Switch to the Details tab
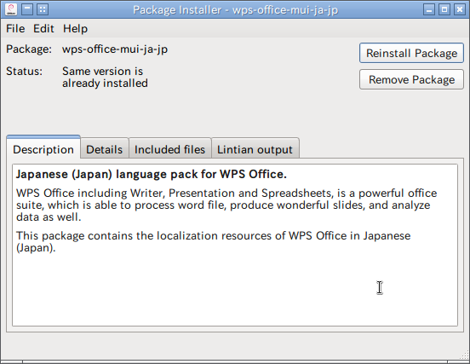This screenshot has width=470, height=364. [105, 149]
